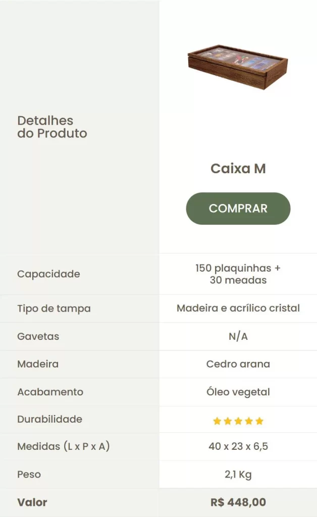
Task: Click the R$ 448,00 price
Action: pos(238,502)
